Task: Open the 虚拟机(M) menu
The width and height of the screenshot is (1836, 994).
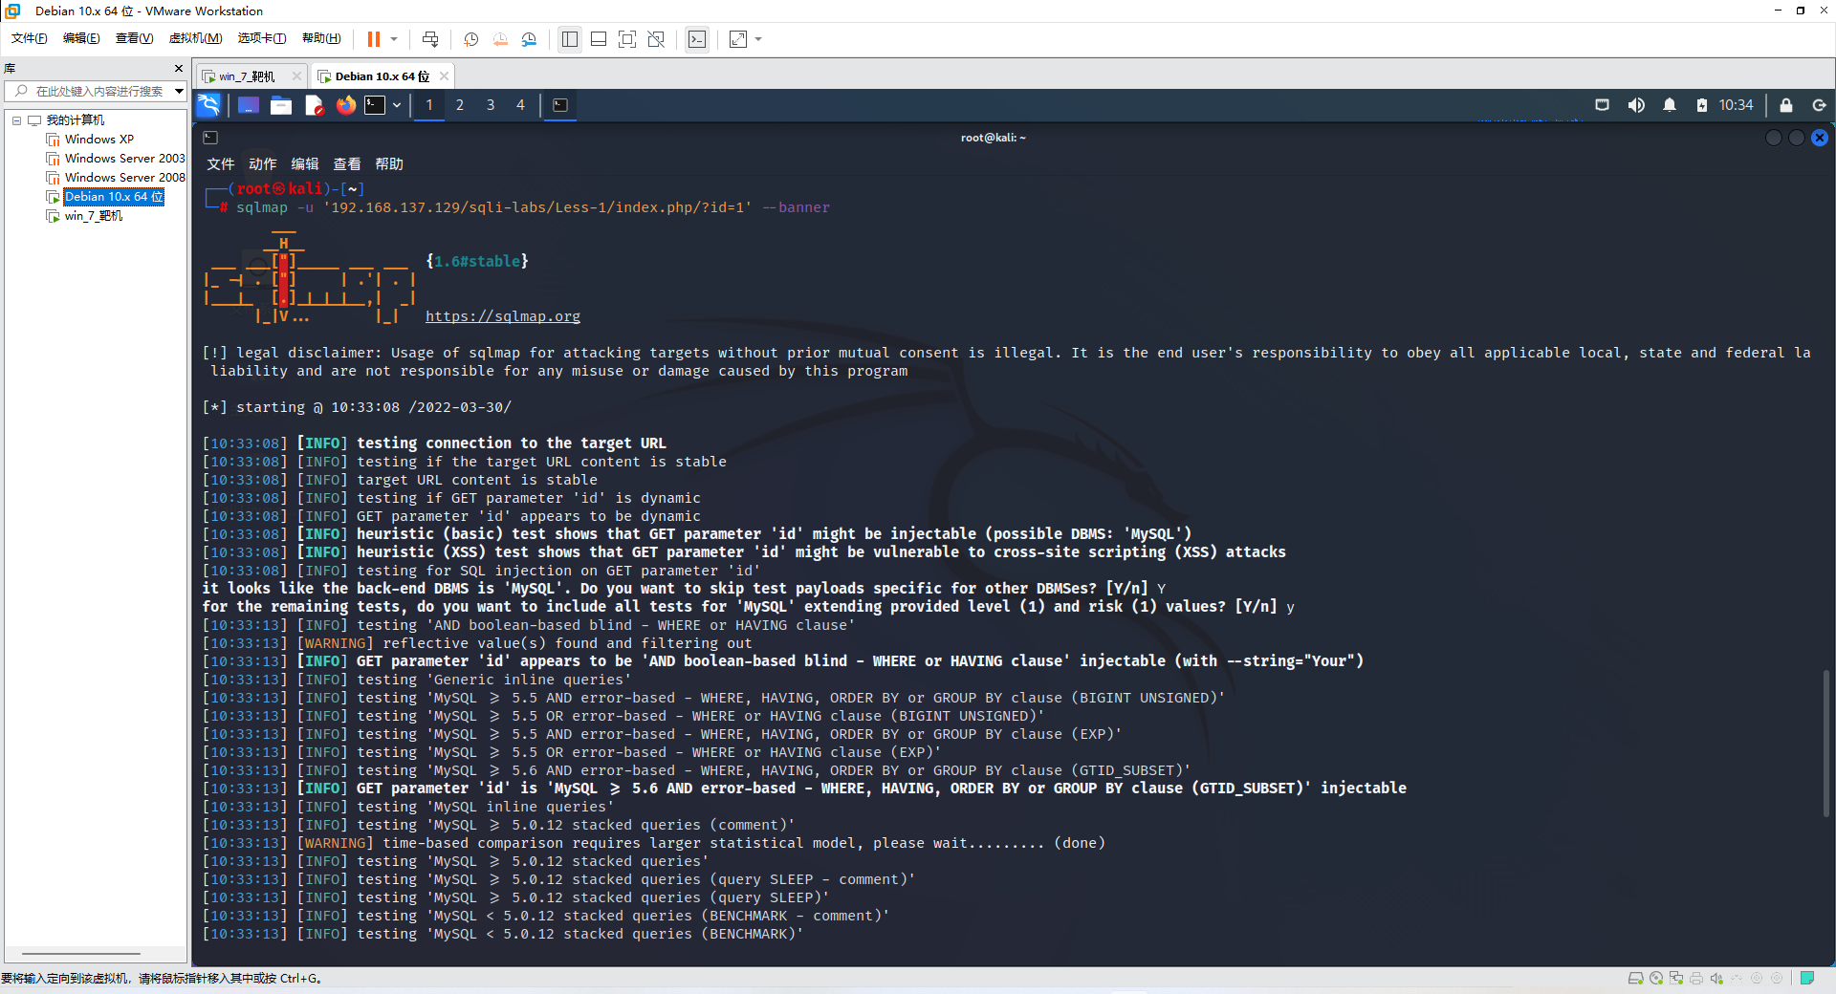Action: pyautogui.click(x=195, y=38)
